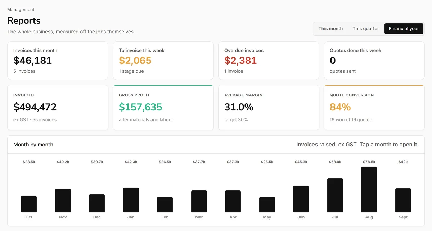Select the Financial year tab
The width and height of the screenshot is (432, 231).
[404, 29]
